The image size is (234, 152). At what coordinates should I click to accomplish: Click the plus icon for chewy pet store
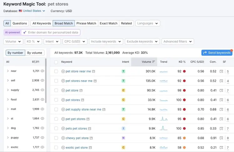(x=63, y=138)
